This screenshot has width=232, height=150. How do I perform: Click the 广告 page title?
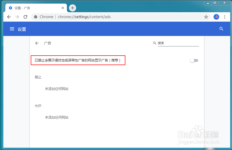[x=47, y=43]
